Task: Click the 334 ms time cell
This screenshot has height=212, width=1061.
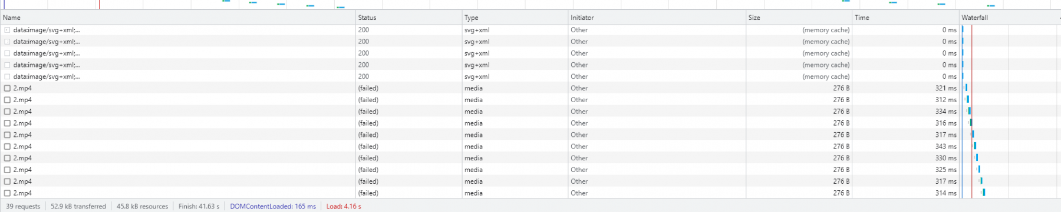Action: coord(945,112)
